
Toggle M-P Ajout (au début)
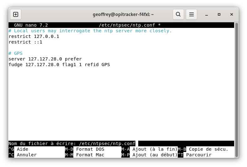coord(149,155)
